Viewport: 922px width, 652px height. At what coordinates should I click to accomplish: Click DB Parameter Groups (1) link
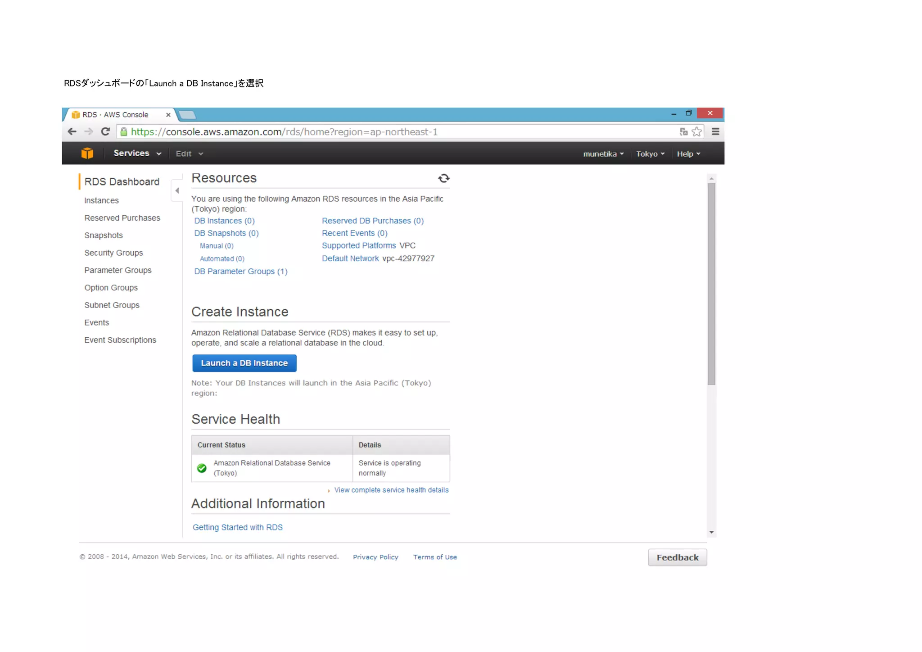pos(241,272)
